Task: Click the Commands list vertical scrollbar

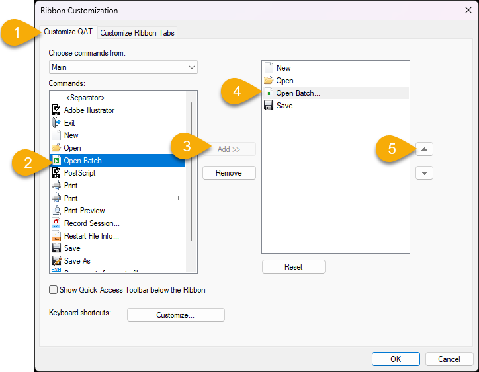Action: 191,172
